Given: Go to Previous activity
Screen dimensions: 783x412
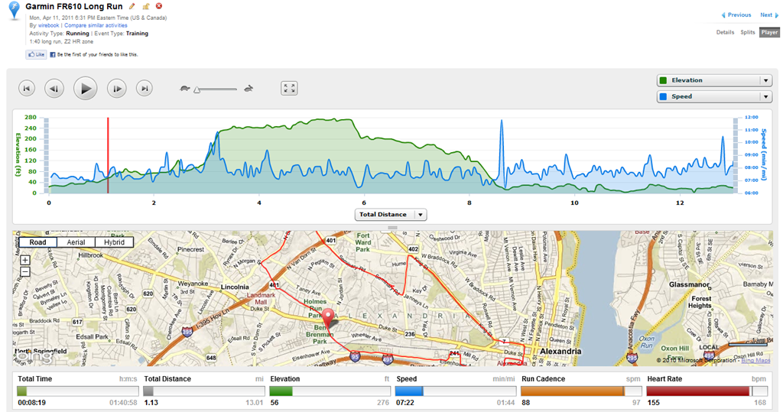Looking at the screenshot, I should click(x=736, y=15).
